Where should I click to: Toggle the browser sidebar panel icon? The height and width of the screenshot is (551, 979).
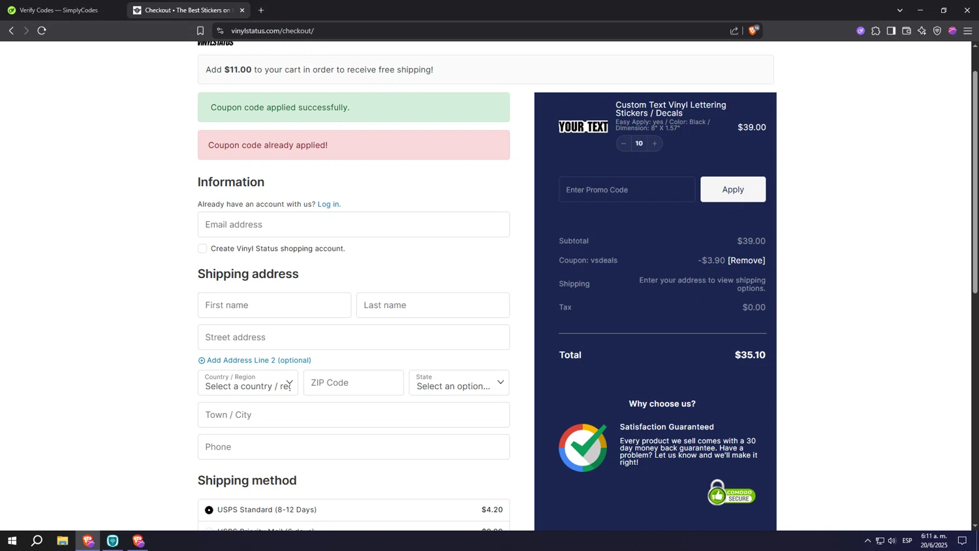[891, 31]
